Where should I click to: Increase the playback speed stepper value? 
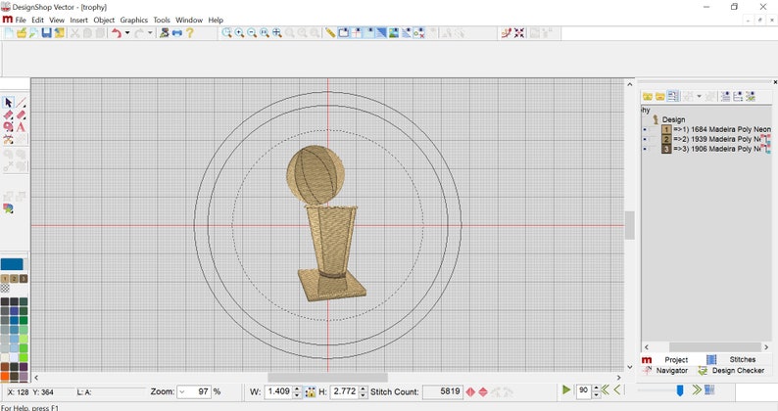[x=596, y=388]
